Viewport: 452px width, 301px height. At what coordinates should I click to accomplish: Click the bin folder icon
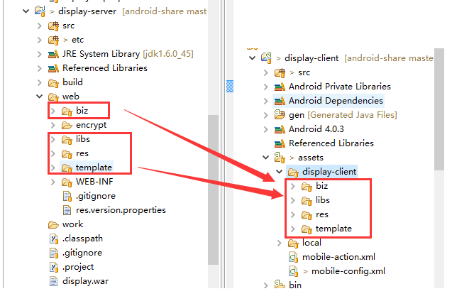(x=280, y=285)
